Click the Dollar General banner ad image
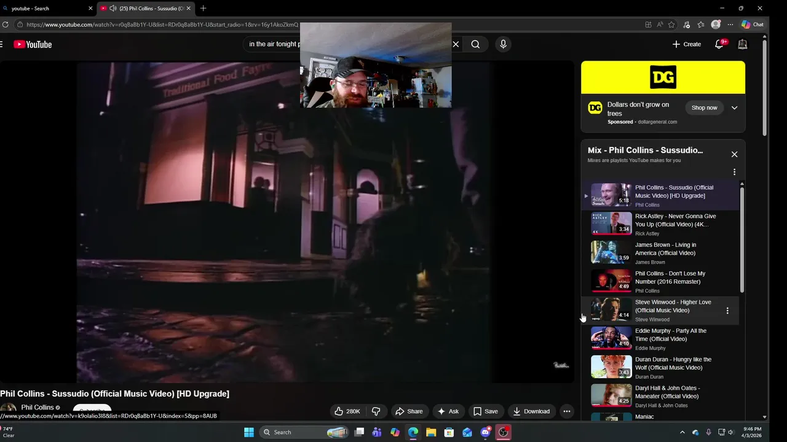787x442 pixels. (x=663, y=77)
